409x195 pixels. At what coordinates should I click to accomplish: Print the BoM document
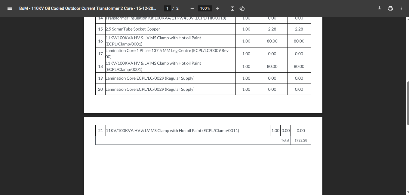coord(390,8)
